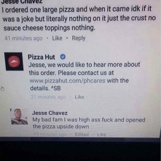The width and height of the screenshot is (161, 161).
Task: Like Jesse's original pizza complaint comment
Action: [x=57, y=38]
